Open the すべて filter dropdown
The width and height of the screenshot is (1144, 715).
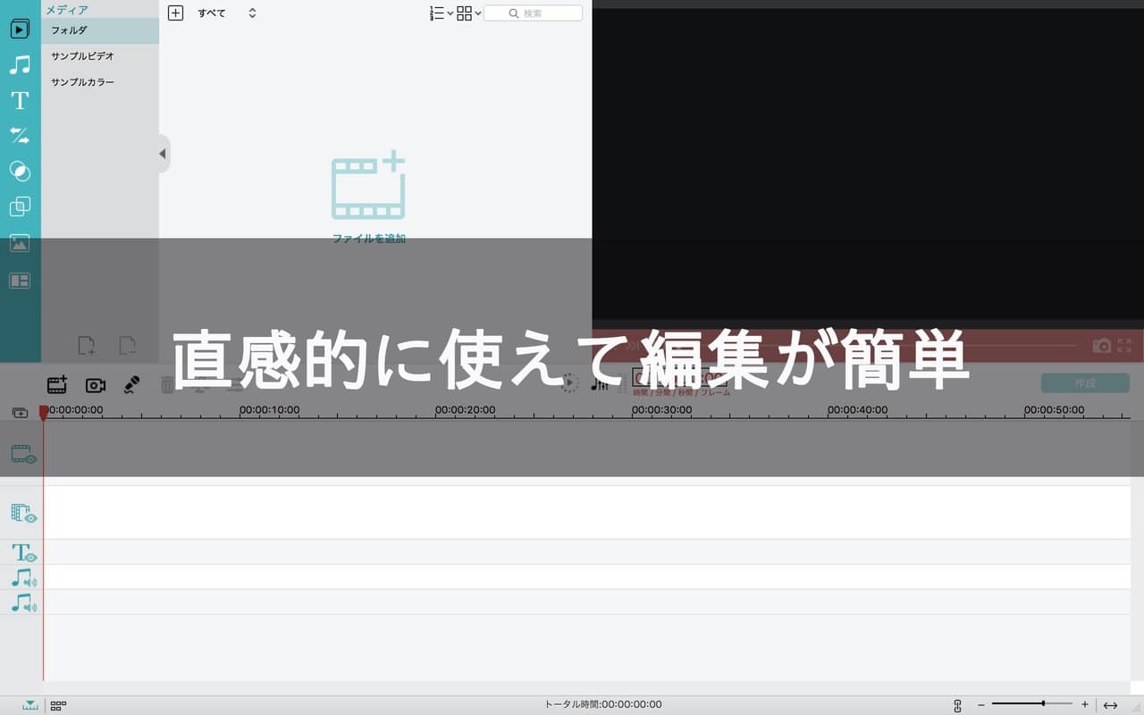[x=227, y=13]
